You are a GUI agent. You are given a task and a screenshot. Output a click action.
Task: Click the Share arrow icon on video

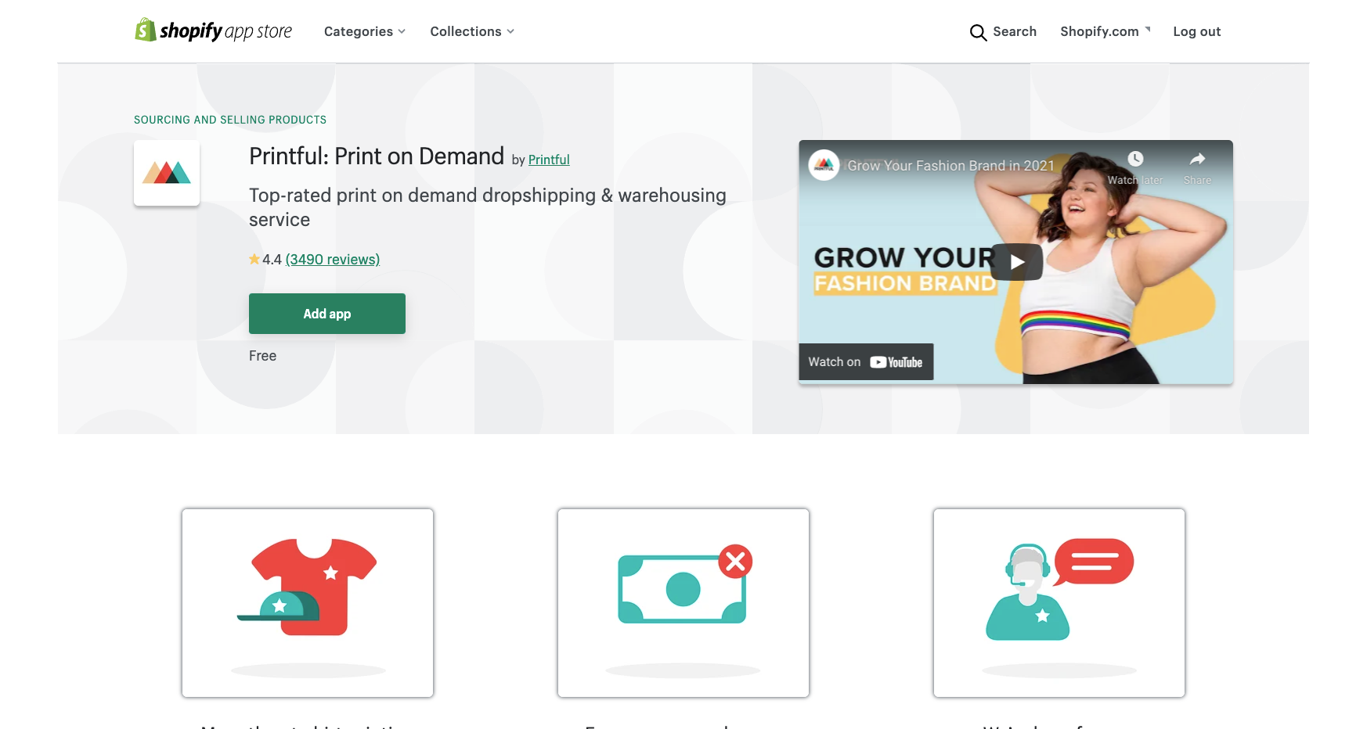(1197, 159)
